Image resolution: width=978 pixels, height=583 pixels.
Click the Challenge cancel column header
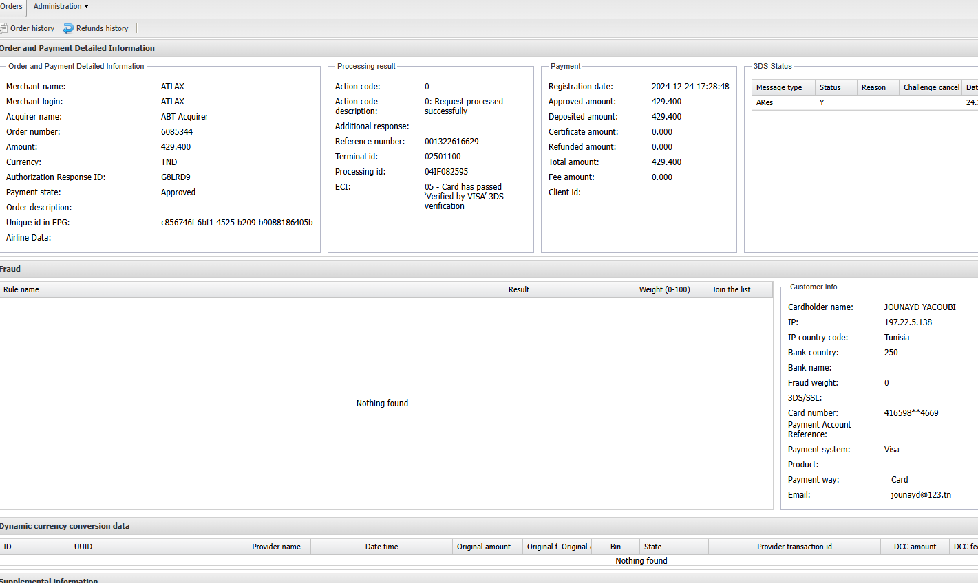coord(931,87)
